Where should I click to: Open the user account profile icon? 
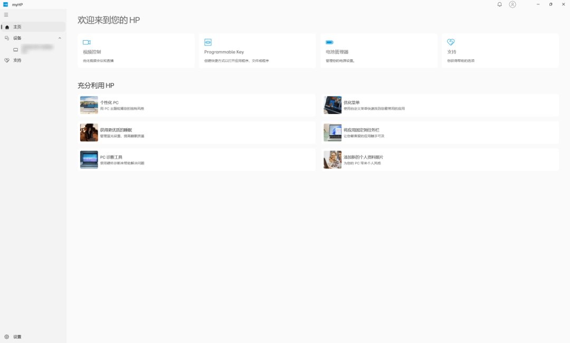(512, 4)
